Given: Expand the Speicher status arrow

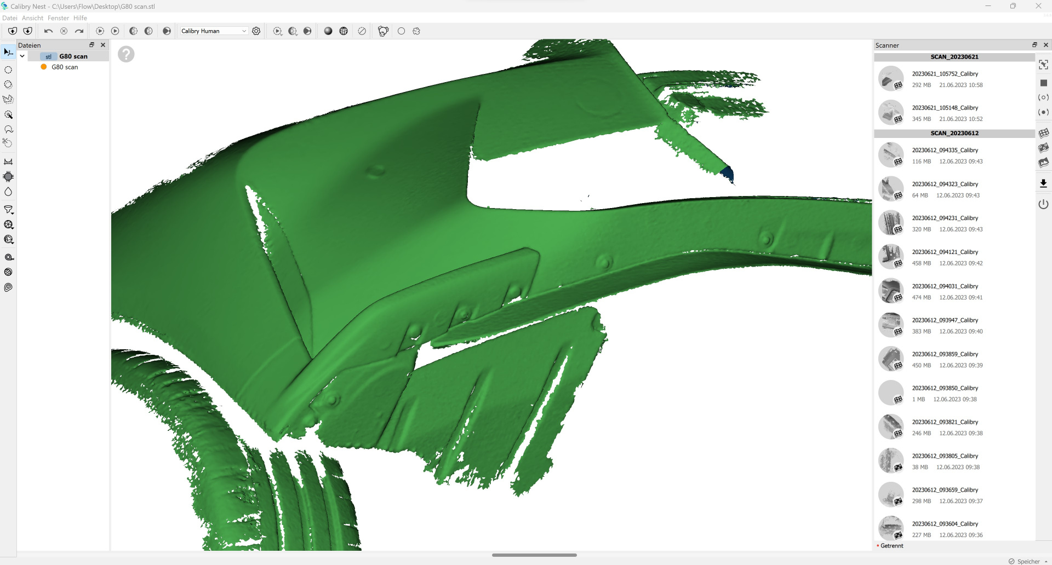Looking at the screenshot, I should (1046, 561).
